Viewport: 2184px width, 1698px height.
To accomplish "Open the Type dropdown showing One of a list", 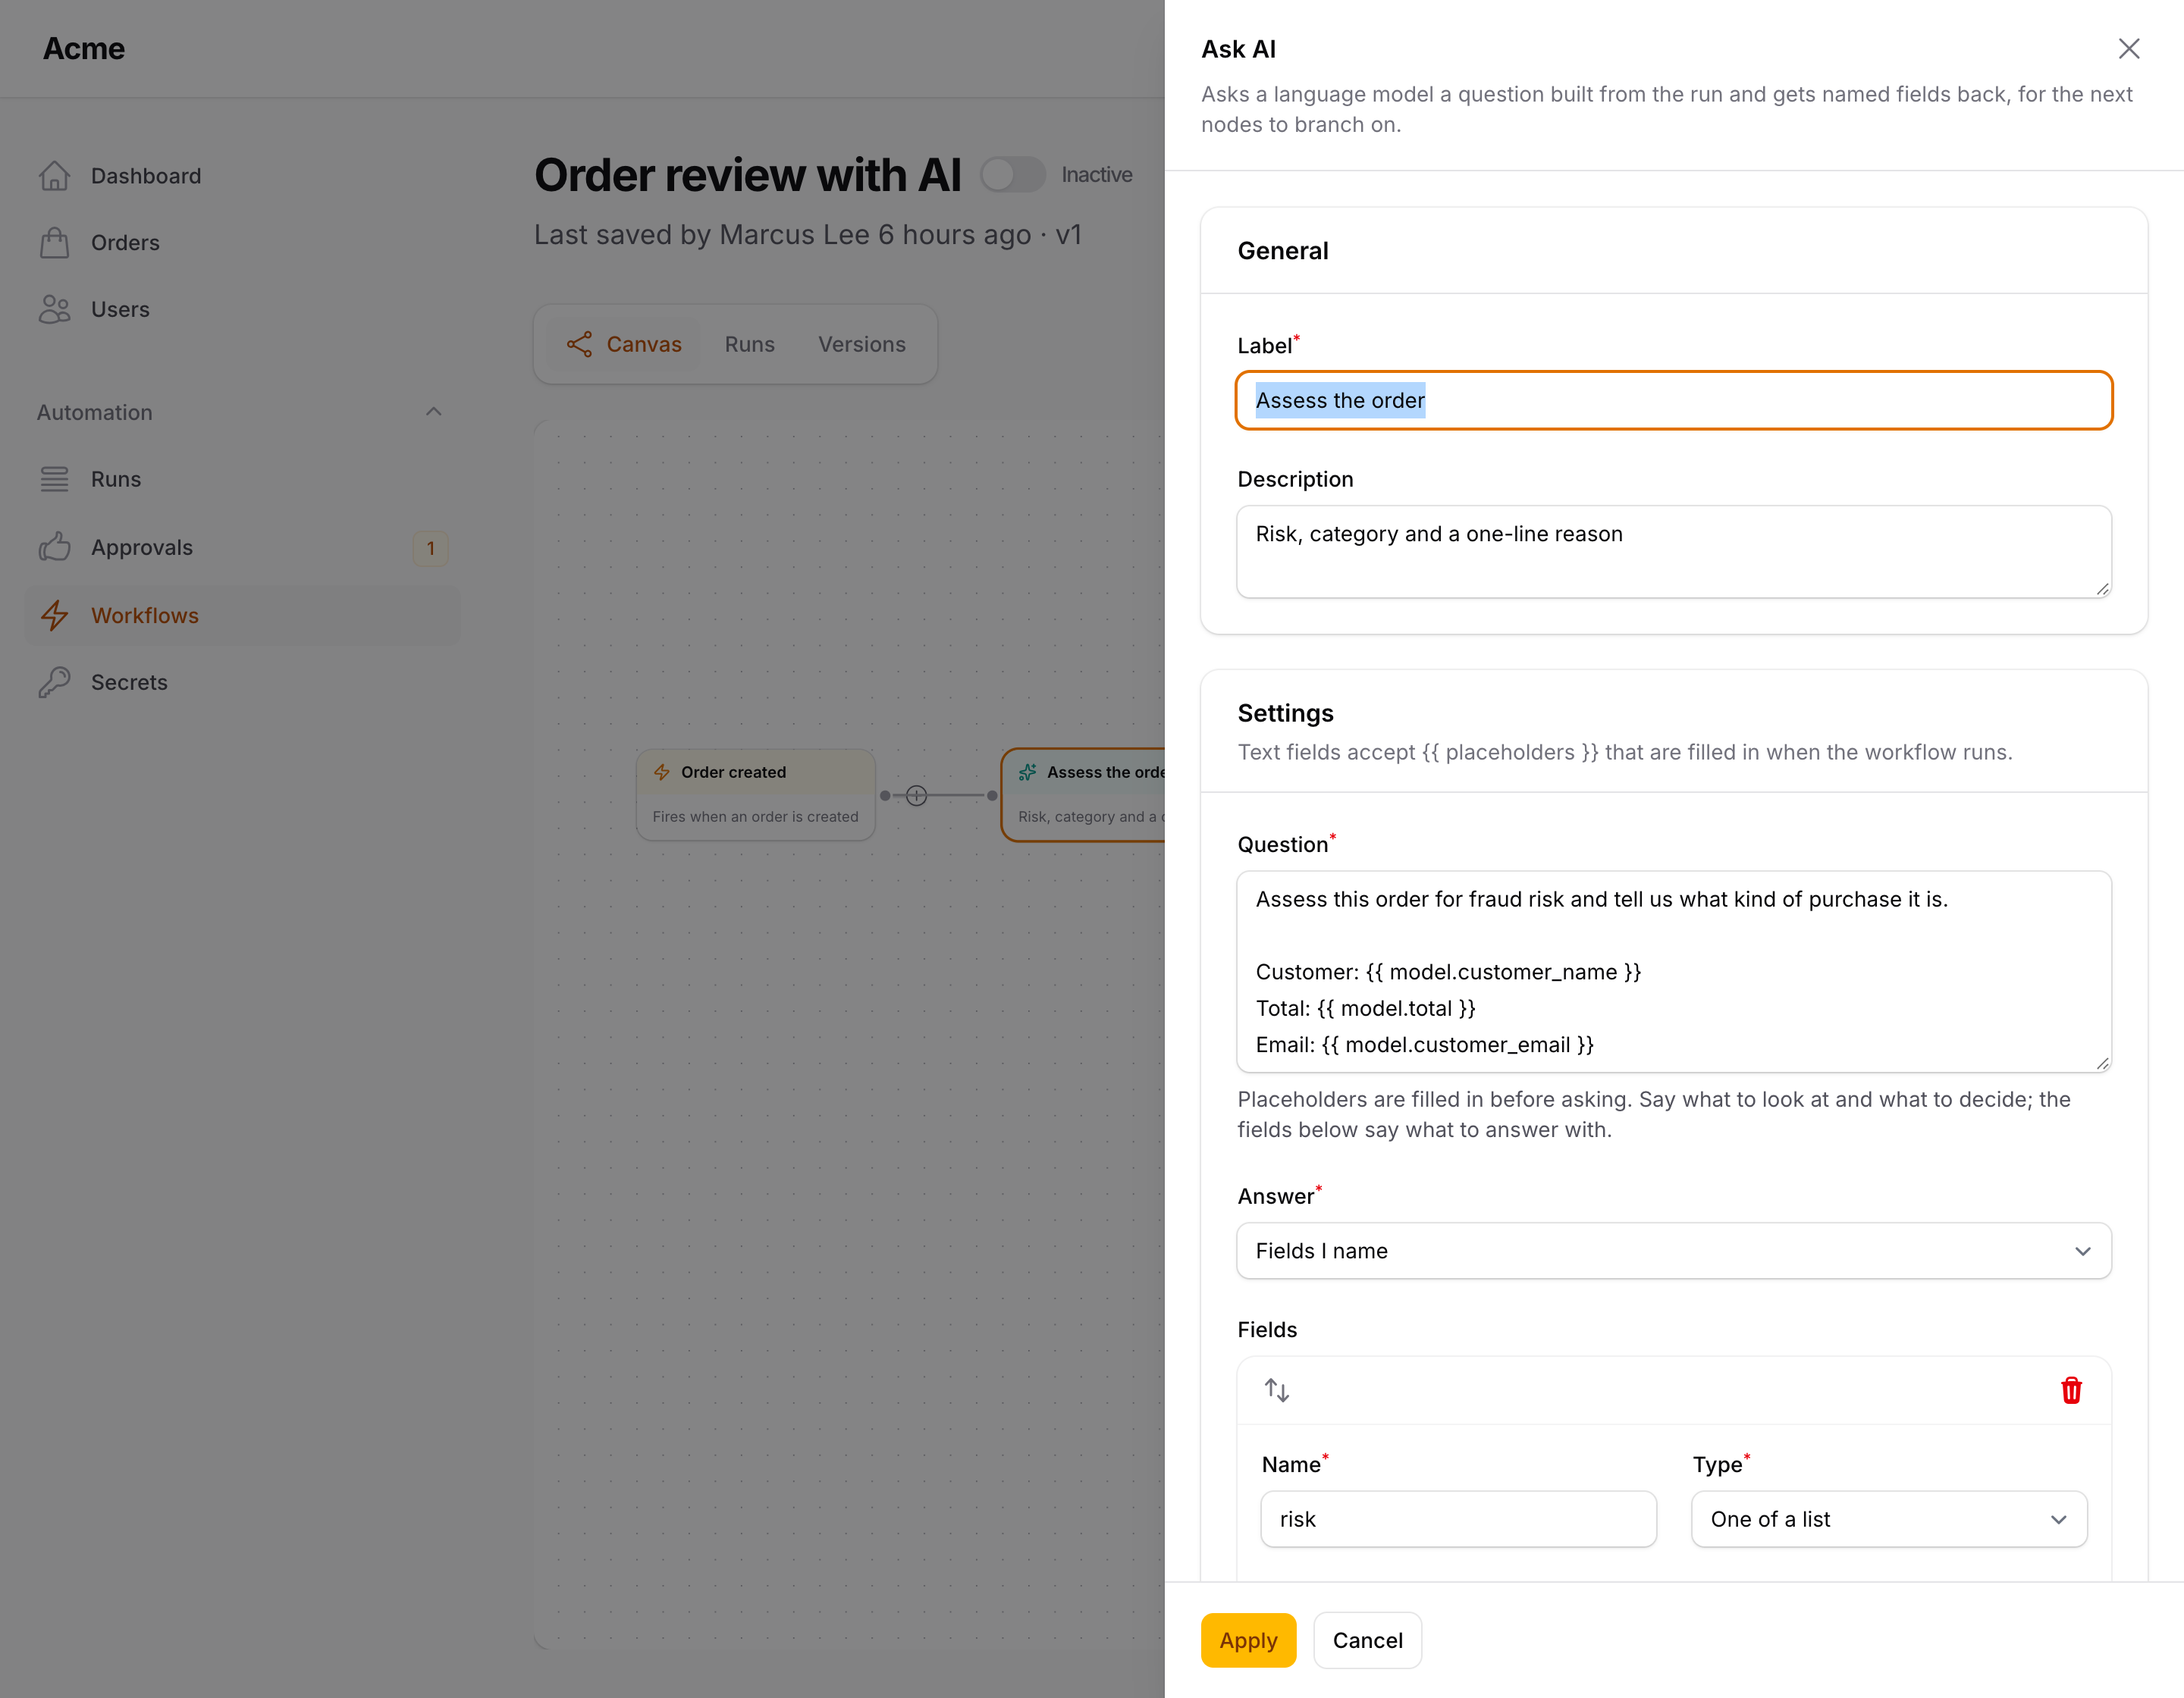I will pos(1888,1519).
